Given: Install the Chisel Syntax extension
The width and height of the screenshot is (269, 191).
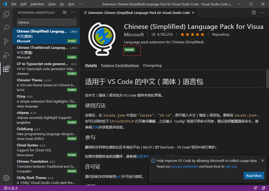Looking at the screenshot, I should tap(72, 155).
